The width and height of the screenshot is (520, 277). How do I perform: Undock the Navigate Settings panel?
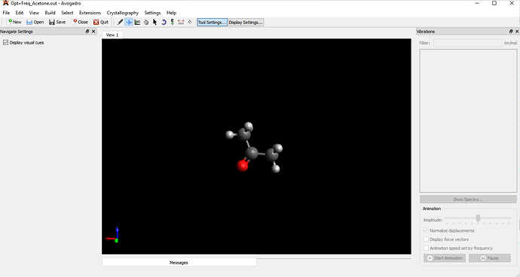pyautogui.click(x=87, y=32)
